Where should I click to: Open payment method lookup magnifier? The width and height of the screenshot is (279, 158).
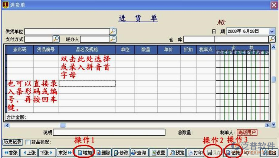(x=56, y=39)
